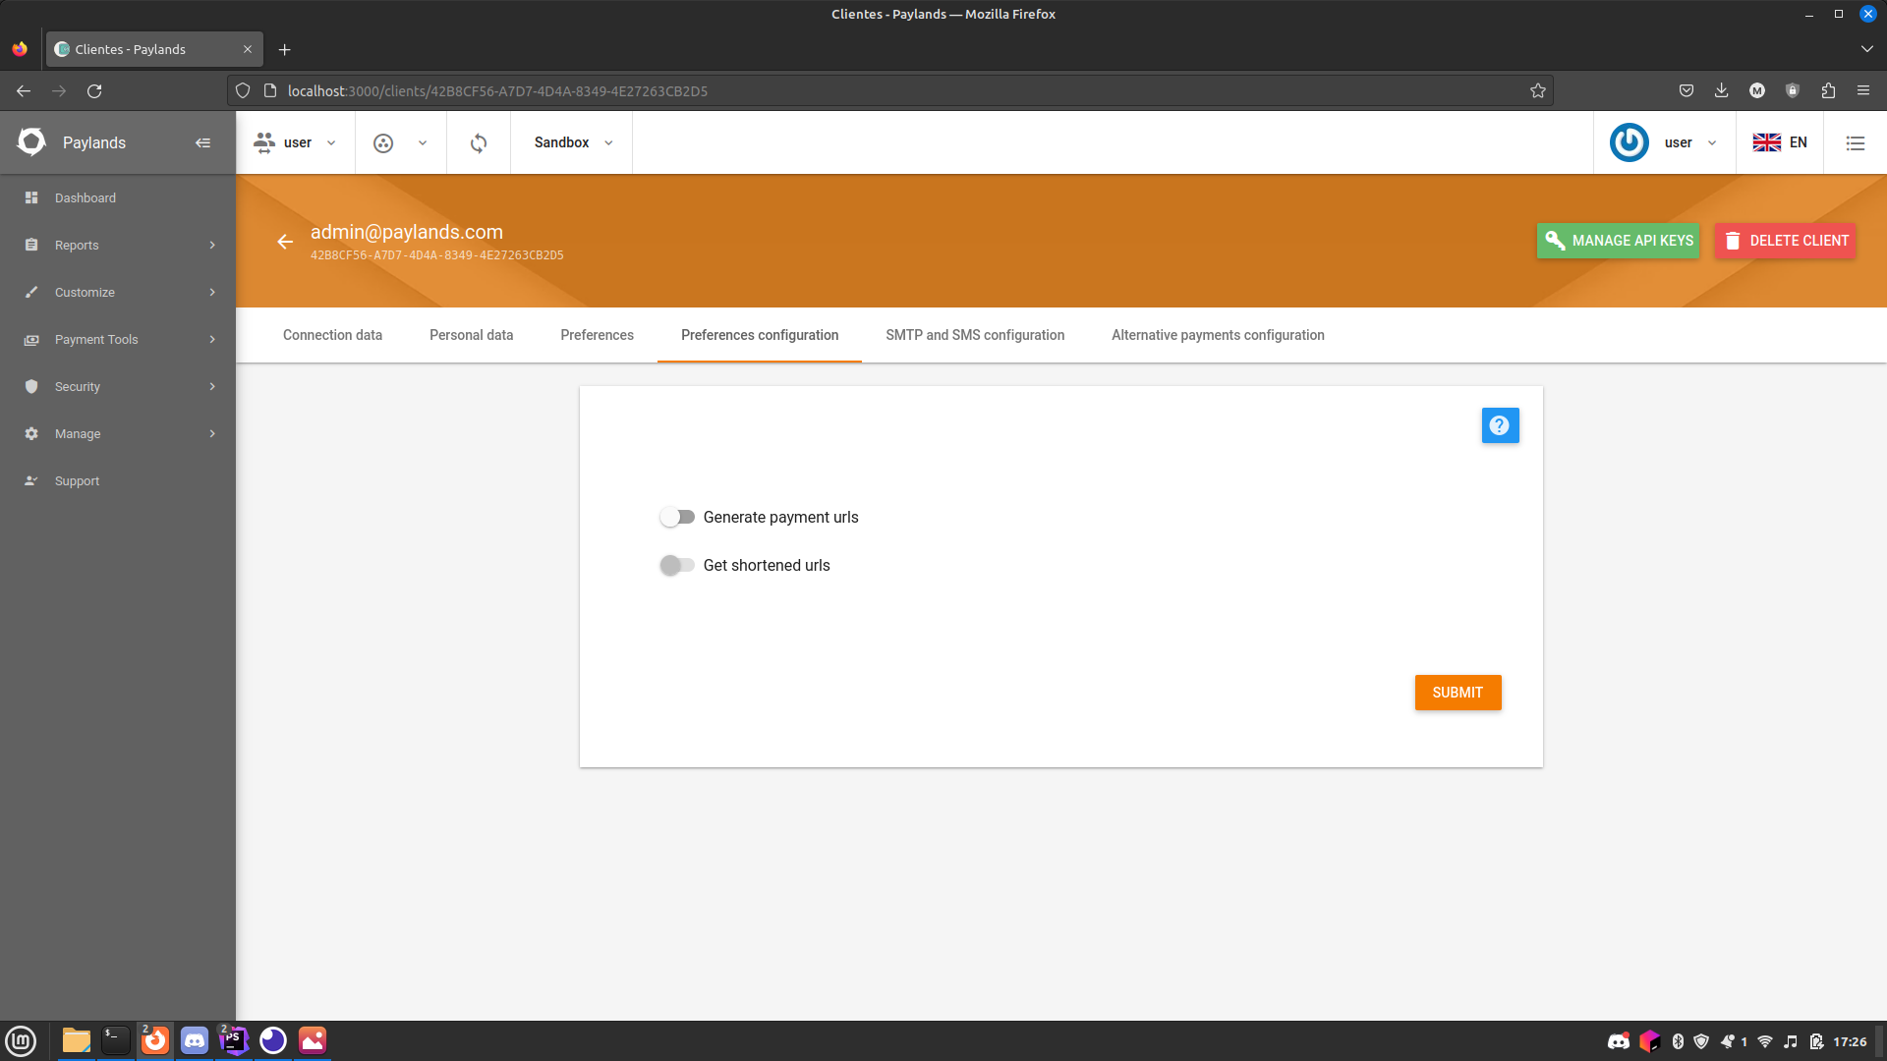Open the user profile dropdown with power avatar

click(1664, 142)
